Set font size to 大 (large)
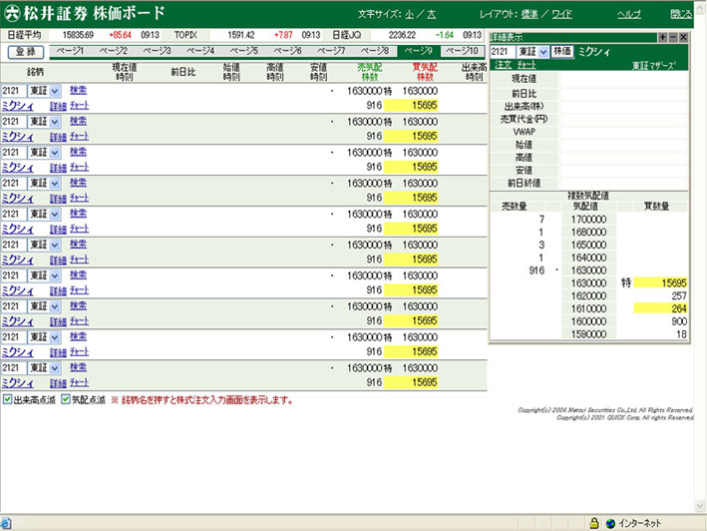Image resolution: width=707 pixels, height=531 pixels. tap(432, 14)
